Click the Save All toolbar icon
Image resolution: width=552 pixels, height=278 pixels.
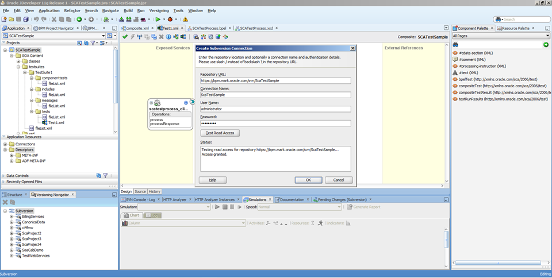pos(26,19)
